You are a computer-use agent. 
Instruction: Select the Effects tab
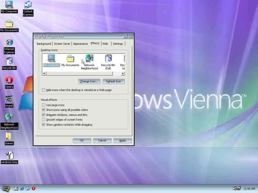(95, 43)
